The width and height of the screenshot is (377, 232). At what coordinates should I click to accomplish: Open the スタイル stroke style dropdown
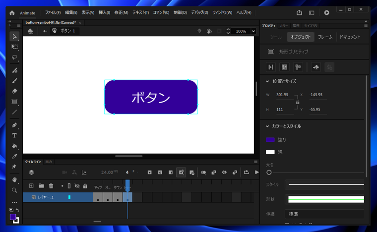(325, 185)
